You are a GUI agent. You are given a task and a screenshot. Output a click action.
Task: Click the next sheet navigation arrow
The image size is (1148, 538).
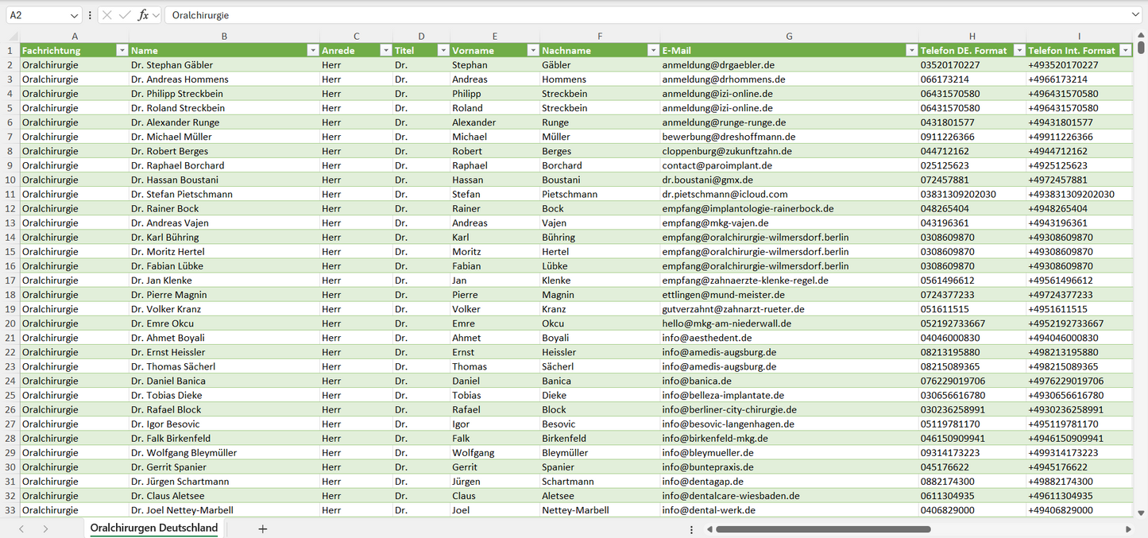click(x=45, y=528)
